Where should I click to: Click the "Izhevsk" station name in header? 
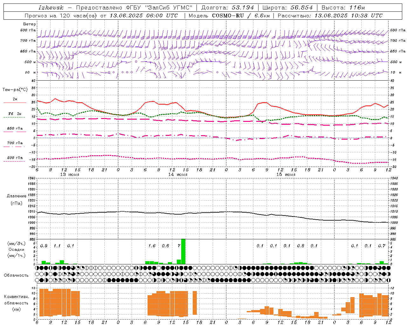[x=51, y=8]
